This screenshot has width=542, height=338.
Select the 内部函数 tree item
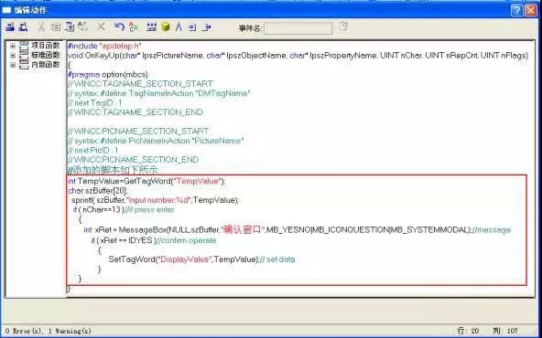(45, 65)
